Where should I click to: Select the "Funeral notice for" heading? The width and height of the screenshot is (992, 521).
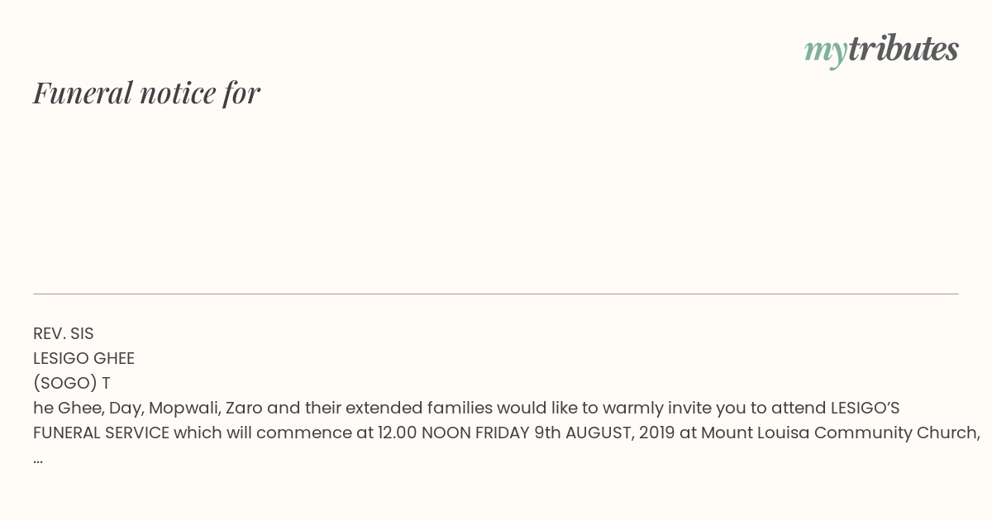146,93
